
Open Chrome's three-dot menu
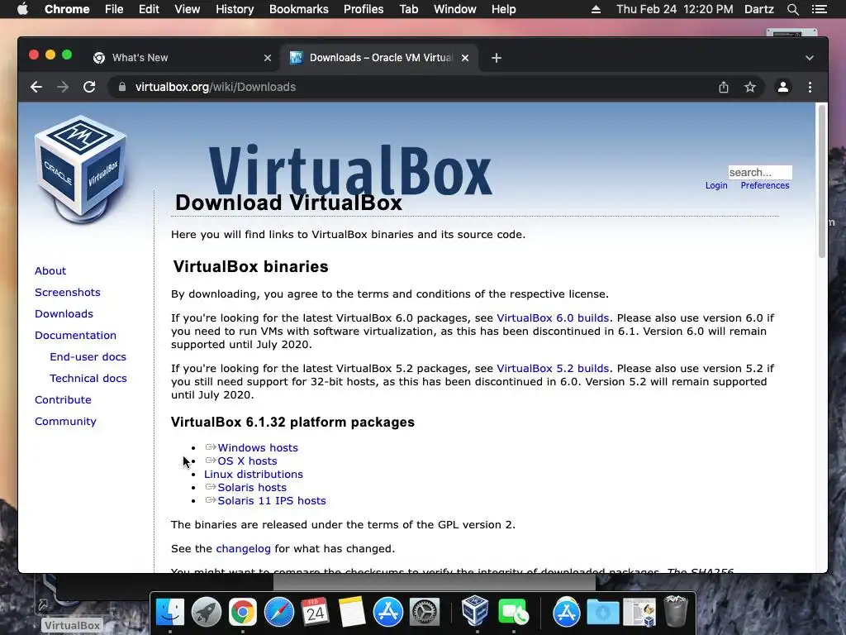[x=810, y=87]
